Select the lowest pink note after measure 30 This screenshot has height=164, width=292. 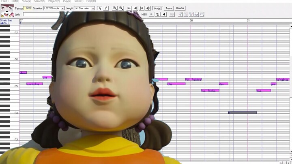tap(210, 91)
